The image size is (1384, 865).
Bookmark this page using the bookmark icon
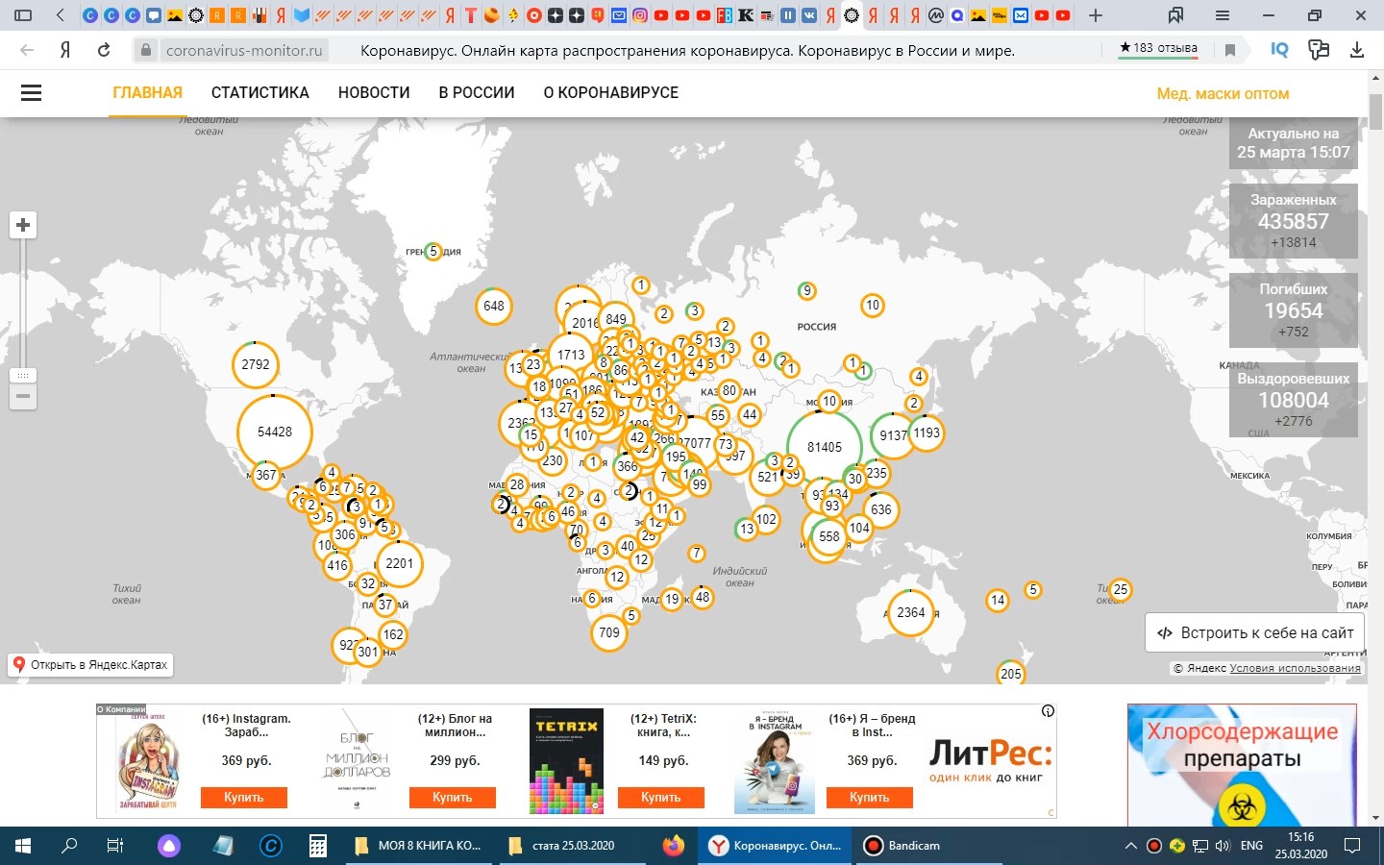[x=1230, y=50]
